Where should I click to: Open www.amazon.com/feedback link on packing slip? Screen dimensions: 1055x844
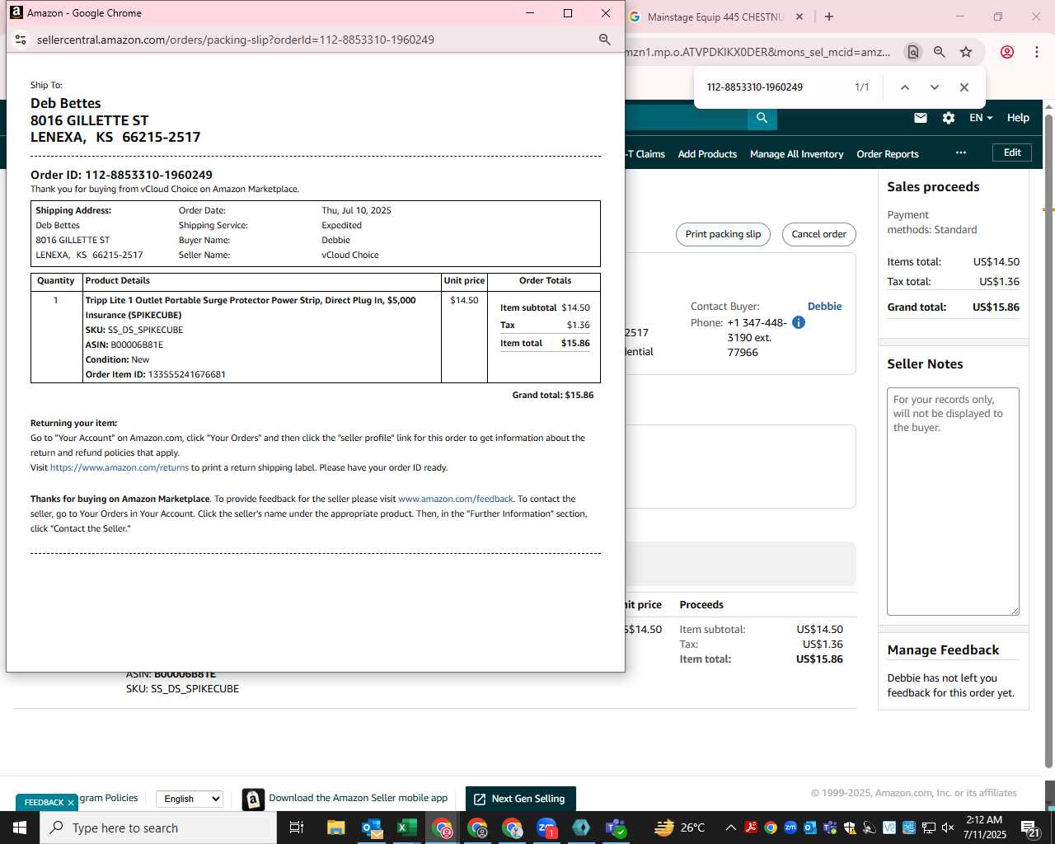(x=456, y=499)
